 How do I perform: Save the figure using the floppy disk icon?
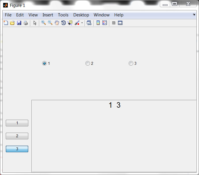(19, 23)
